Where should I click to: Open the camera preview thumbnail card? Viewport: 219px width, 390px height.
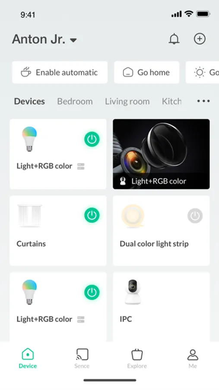pos(161,154)
